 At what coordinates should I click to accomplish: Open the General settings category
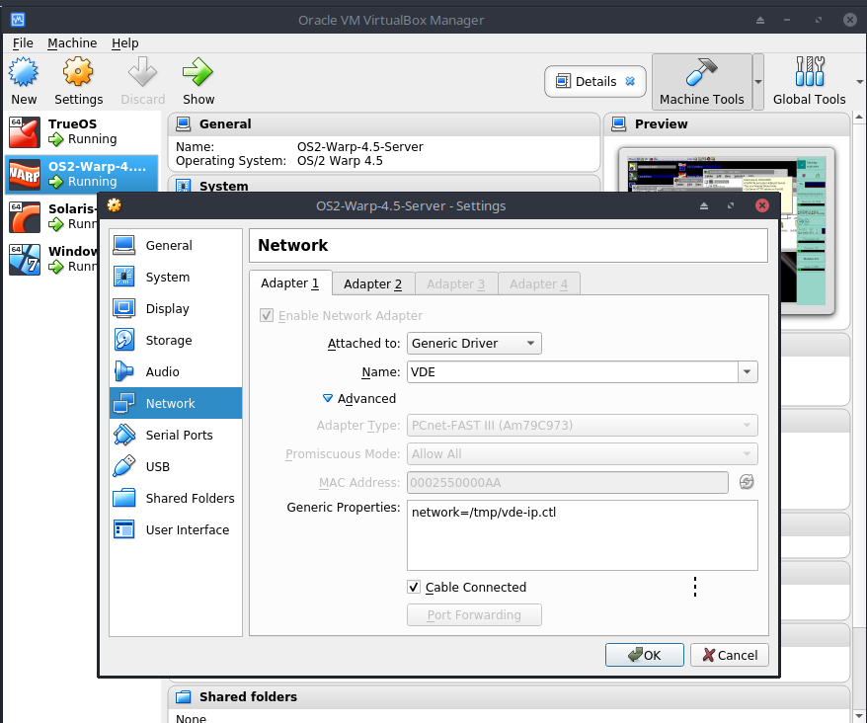point(176,245)
